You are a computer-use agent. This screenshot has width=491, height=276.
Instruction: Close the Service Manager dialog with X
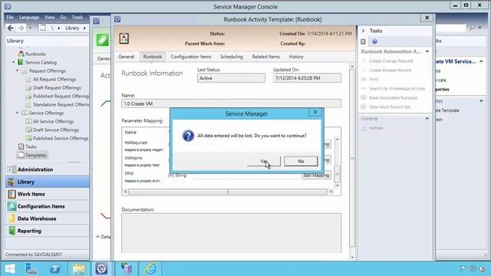(315, 112)
